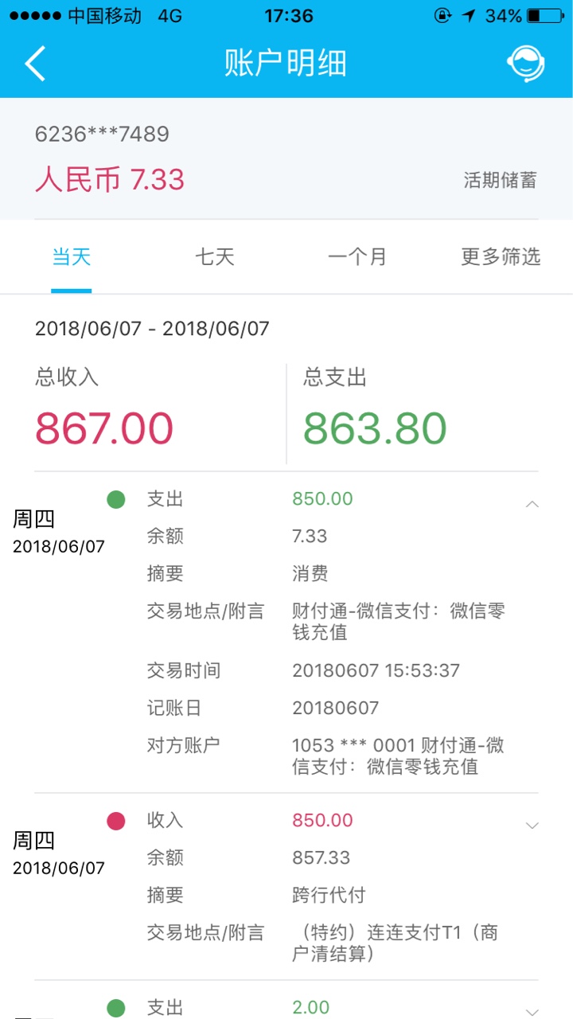Tap the 账户明细 page title
The image size is (573, 1019).
(286, 64)
